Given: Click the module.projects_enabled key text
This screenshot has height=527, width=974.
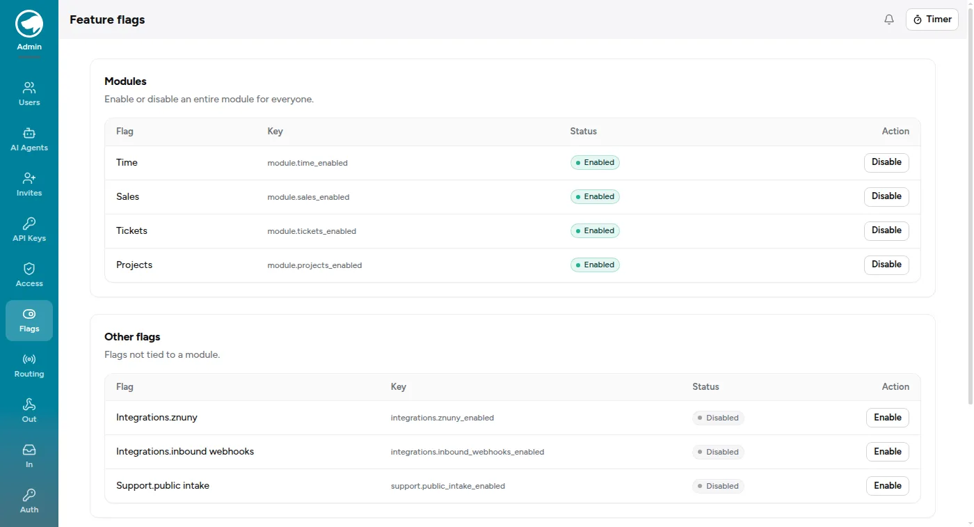Looking at the screenshot, I should click(x=314, y=265).
